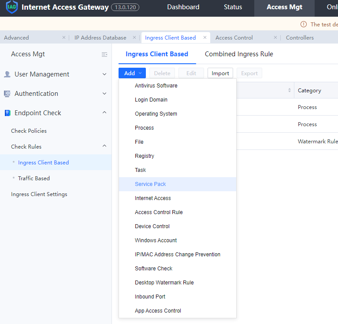Click the IAG shield logo icon
The image size is (338, 324).
[x=11, y=7]
